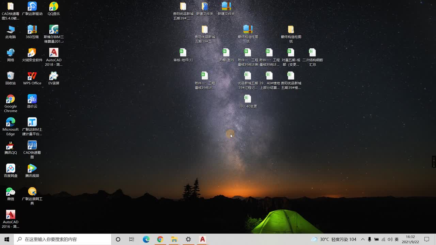
Task: Expand the hidden system tray icons
Action: [x=362, y=239]
